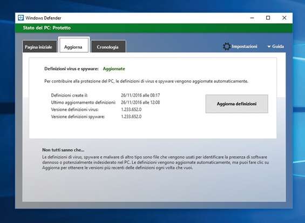
Task: Click the Versione definizioni virus number
Action: [x=131, y=110]
